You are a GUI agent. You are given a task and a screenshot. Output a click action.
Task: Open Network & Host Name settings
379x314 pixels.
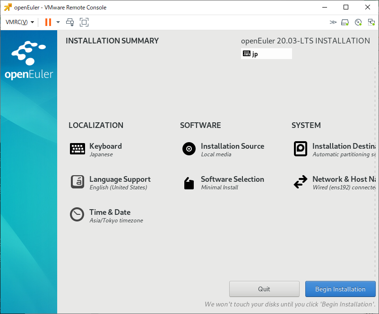pos(344,183)
